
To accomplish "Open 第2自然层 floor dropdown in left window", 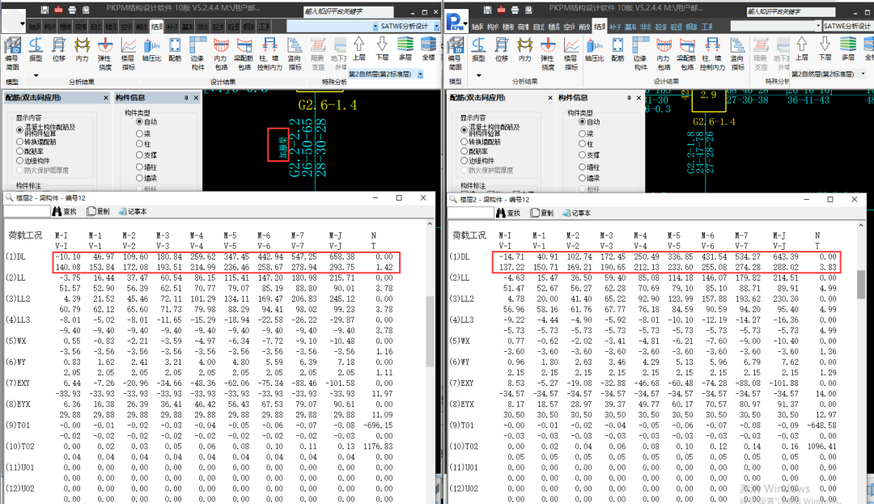I will (420, 74).
